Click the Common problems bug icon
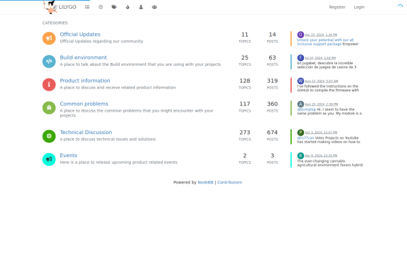Viewport: 407px width, 254px height. point(49,108)
